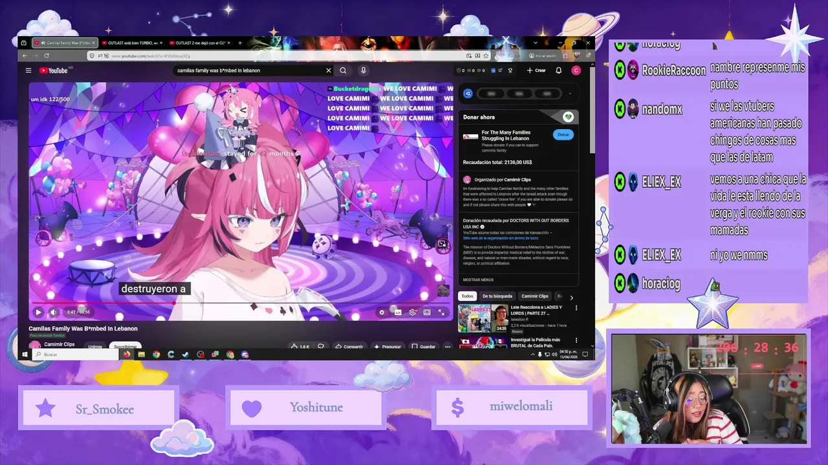Click the Windows taskbar Buscar search box
828x465 pixels.
(75, 354)
